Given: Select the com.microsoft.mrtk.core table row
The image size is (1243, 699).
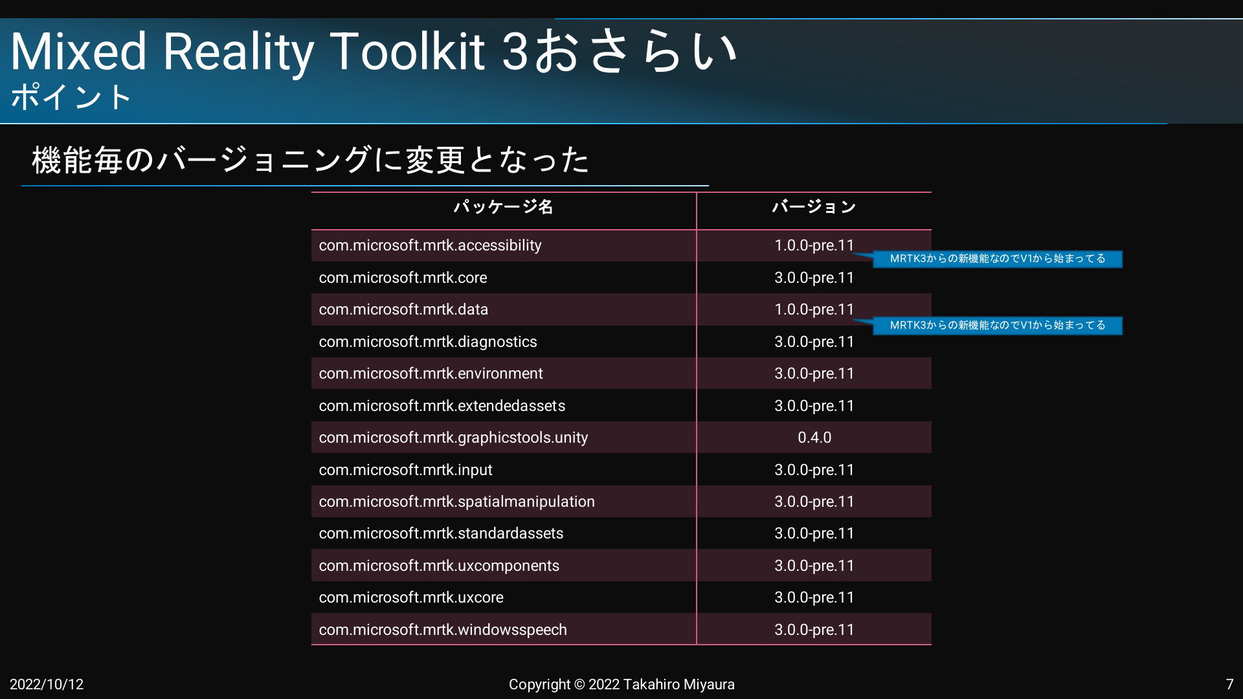Looking at the screenshot, I should point(403,278).
